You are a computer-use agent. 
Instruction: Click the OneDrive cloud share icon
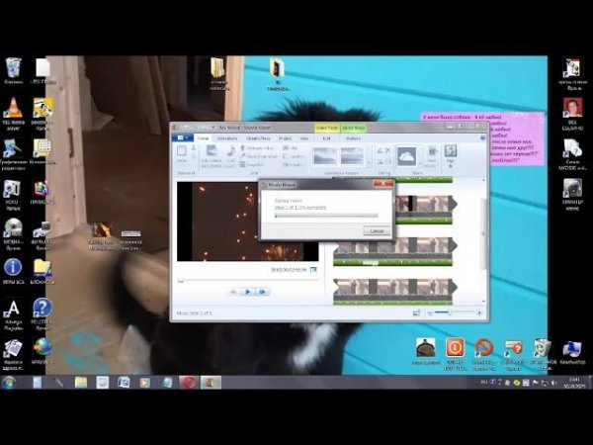pyautogui.click(x=407, y=156)
